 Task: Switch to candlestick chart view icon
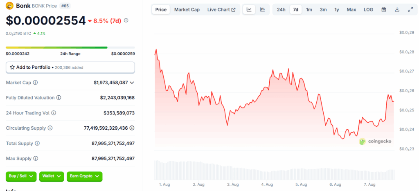pyautogui.click(x=262, y=10)
